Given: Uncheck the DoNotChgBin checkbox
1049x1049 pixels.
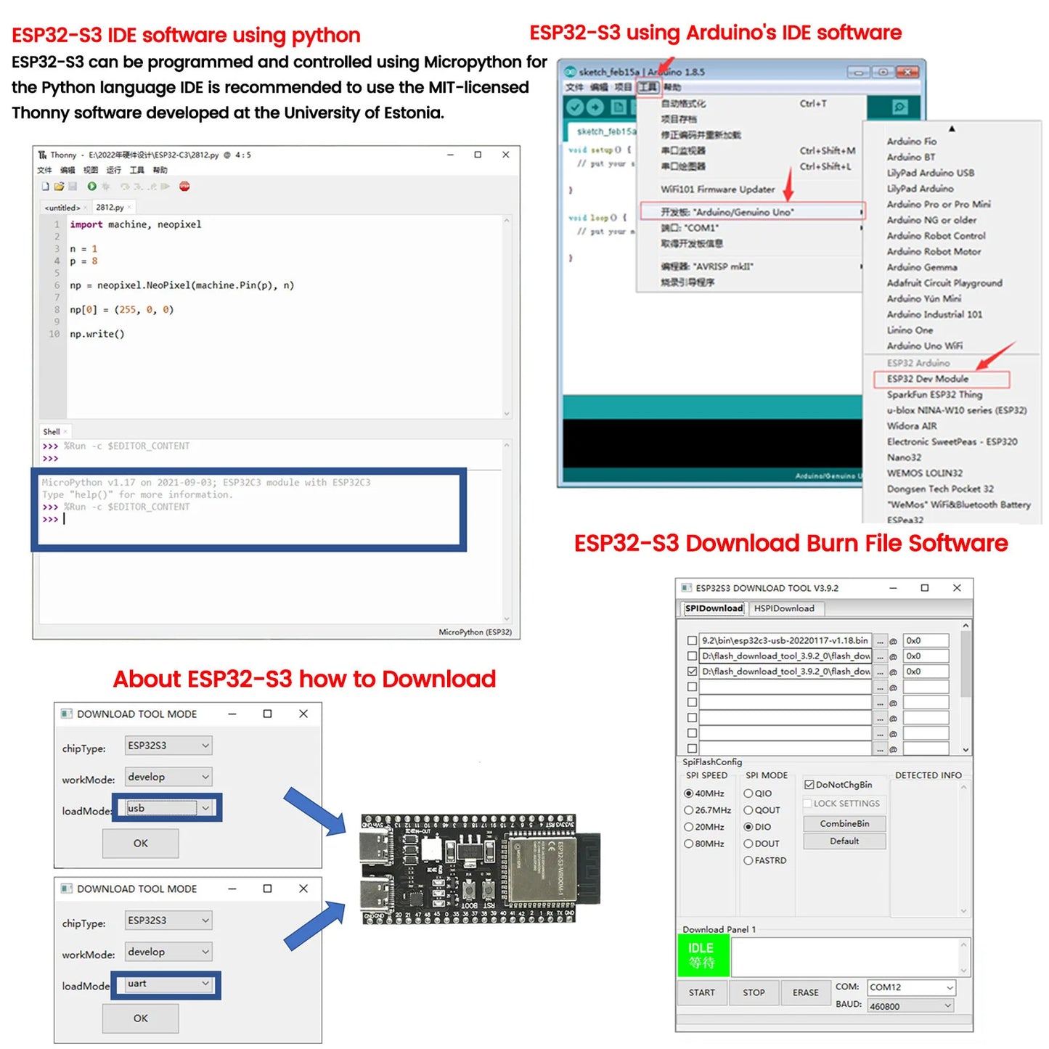Looking at the screenshot, I should 809,784.
